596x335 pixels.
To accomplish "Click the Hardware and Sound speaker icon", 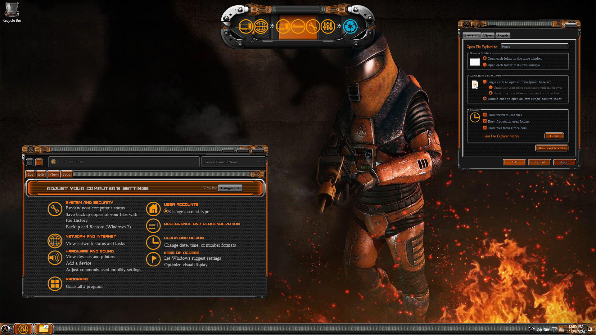I will point(55,257).
